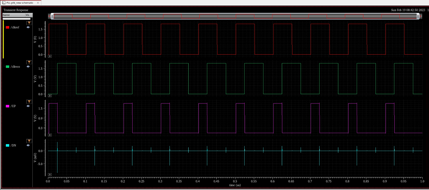Click the waveform overview zoom scrollbar
This screenshot has height=190, width=429.
[x=235, y=16]
